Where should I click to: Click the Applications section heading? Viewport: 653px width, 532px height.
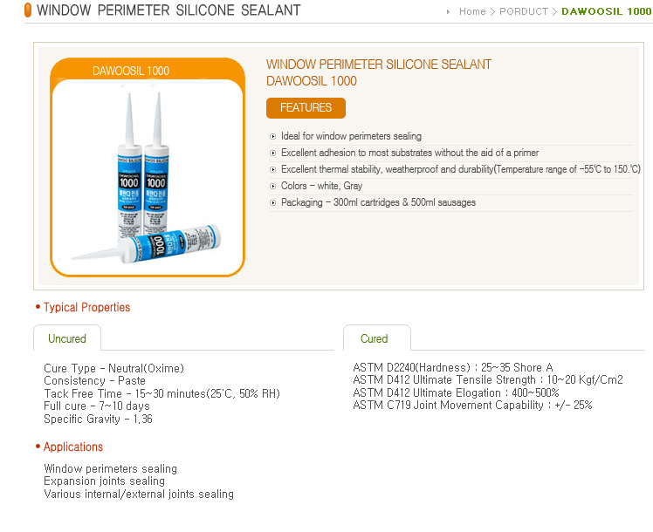coord(72,447)
